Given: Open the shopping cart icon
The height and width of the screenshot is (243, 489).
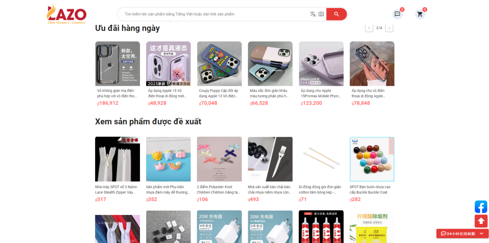Looking at the screenshot, I should pyautogui.click(x=420, y=14).
